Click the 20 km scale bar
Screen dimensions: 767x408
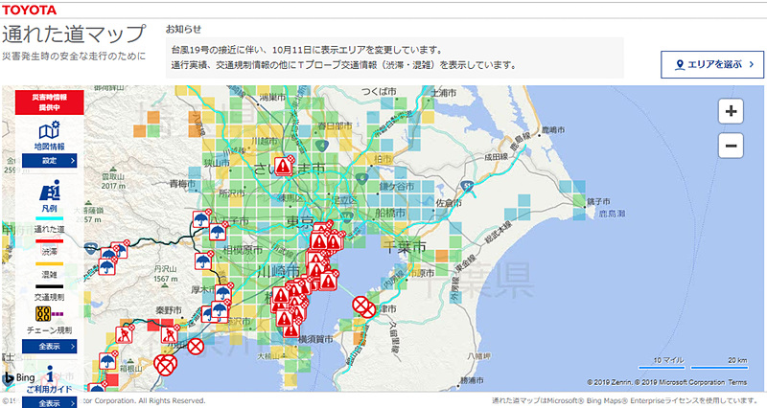718,368
